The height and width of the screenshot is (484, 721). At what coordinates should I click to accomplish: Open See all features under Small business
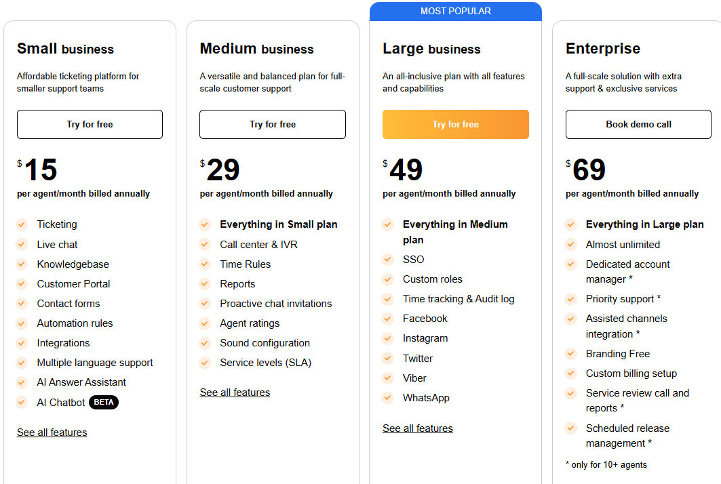tap(52, 432)
